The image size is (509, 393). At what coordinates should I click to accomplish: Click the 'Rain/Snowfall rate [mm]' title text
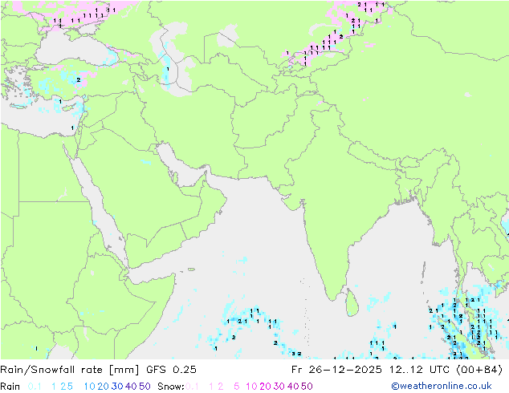70,370
